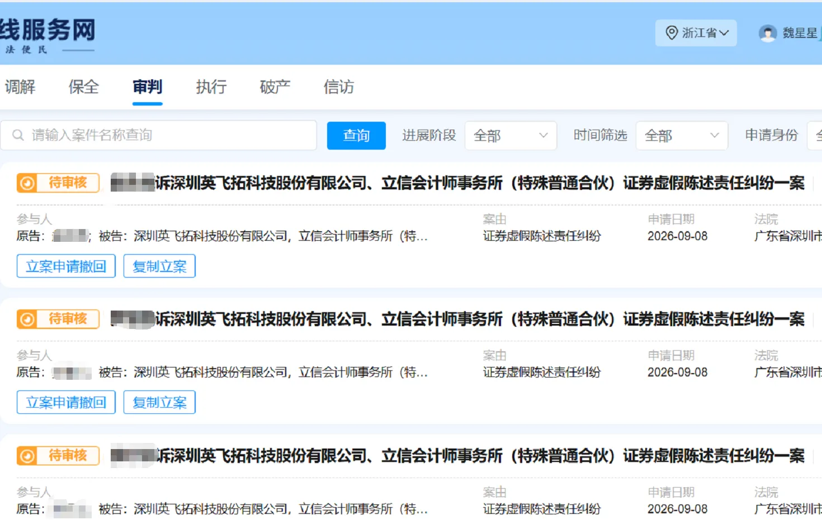The height and width of the screenshot is (520, 822).
Task: Click the third case's 2026-09-08 application date
Action: [x=678, y=509]
